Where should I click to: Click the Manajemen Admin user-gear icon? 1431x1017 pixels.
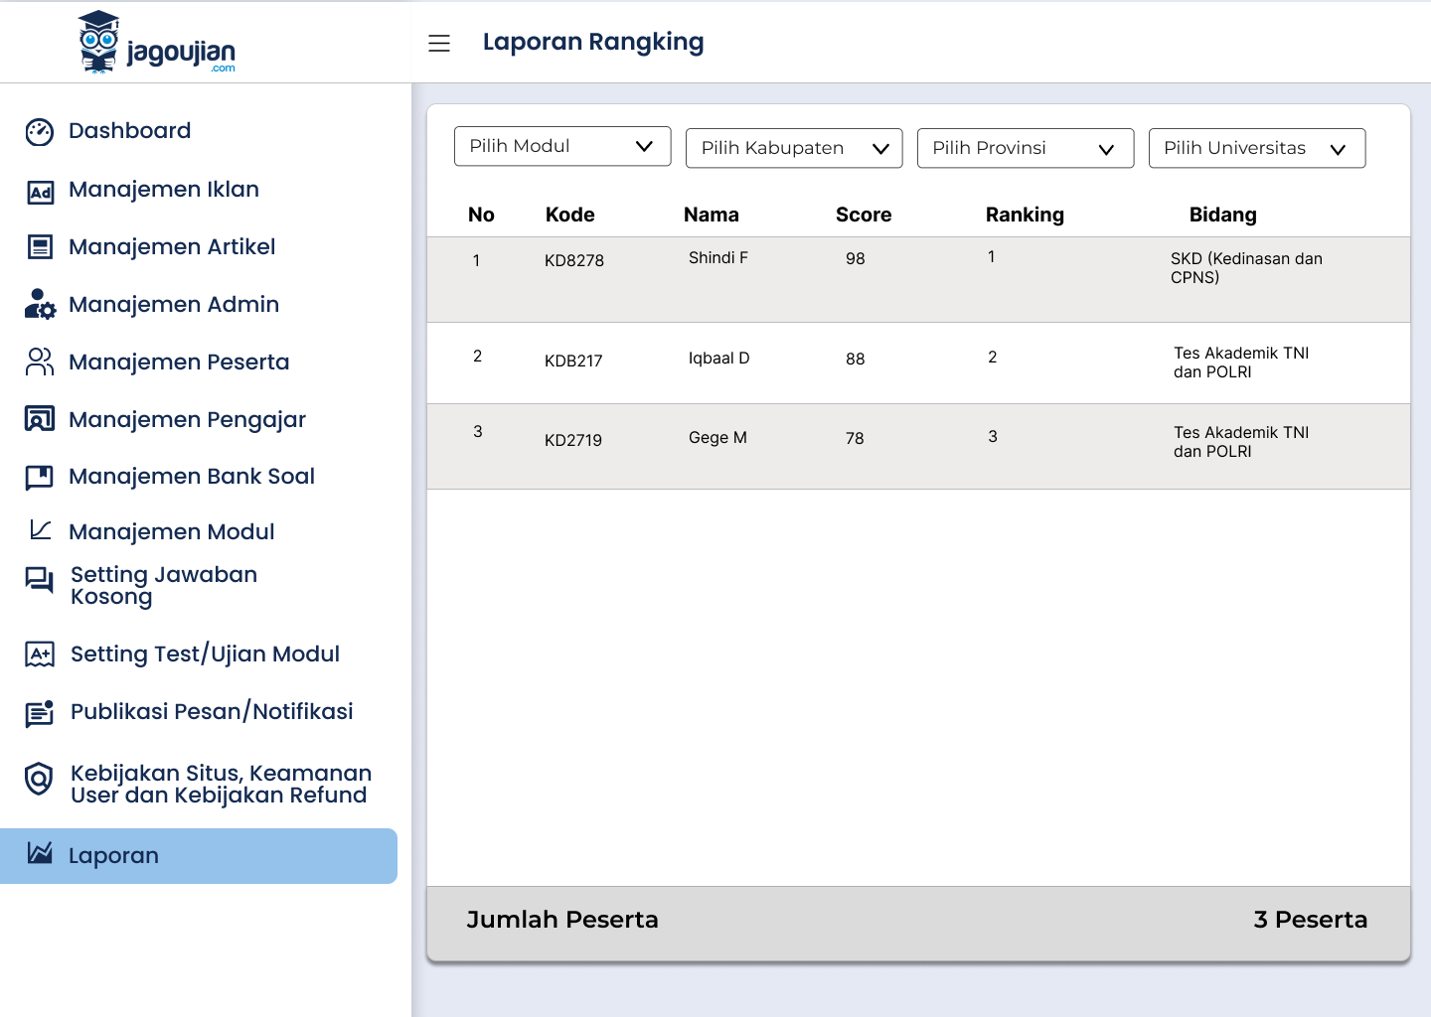point(40,305)
